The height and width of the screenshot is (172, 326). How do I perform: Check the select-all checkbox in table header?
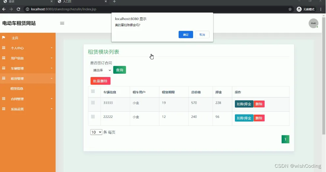click(x=93, y=91)
